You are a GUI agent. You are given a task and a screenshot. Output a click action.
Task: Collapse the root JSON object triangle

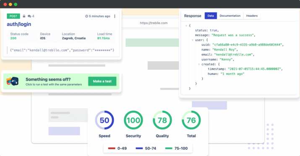(x=186, y=26)
